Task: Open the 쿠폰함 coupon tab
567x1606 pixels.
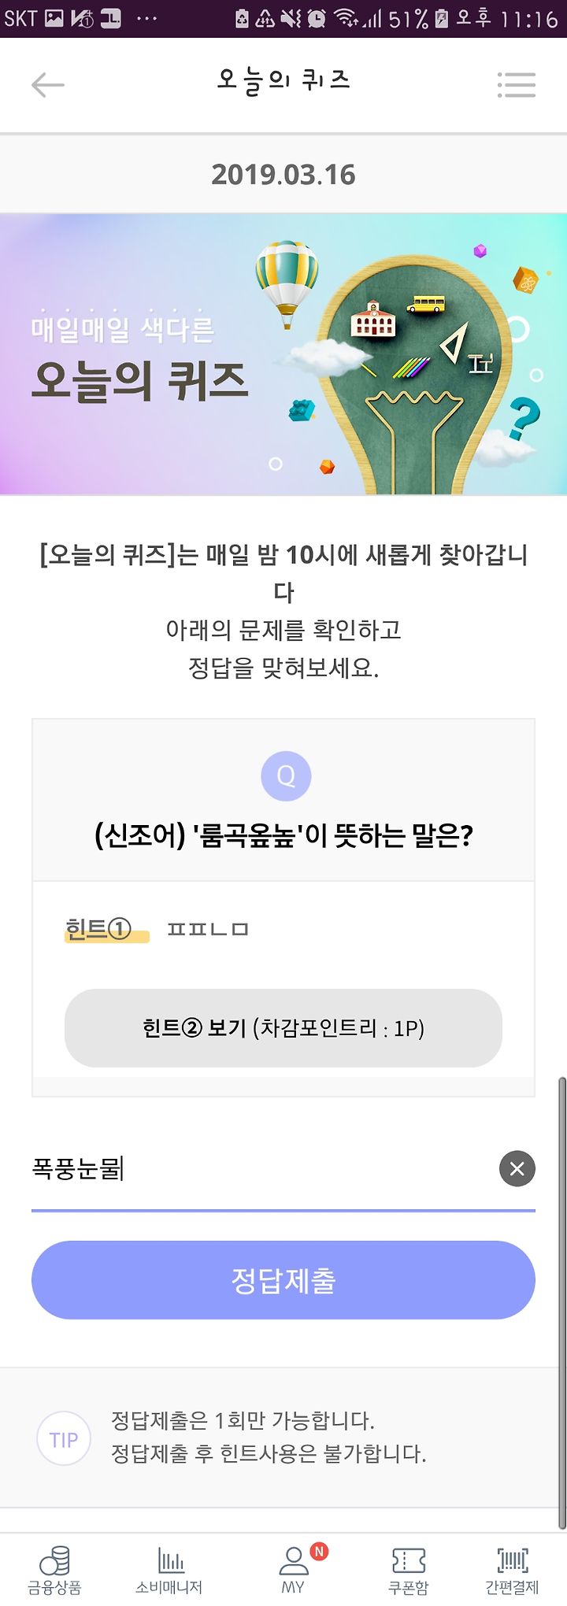Action: tap(409, 1569)
